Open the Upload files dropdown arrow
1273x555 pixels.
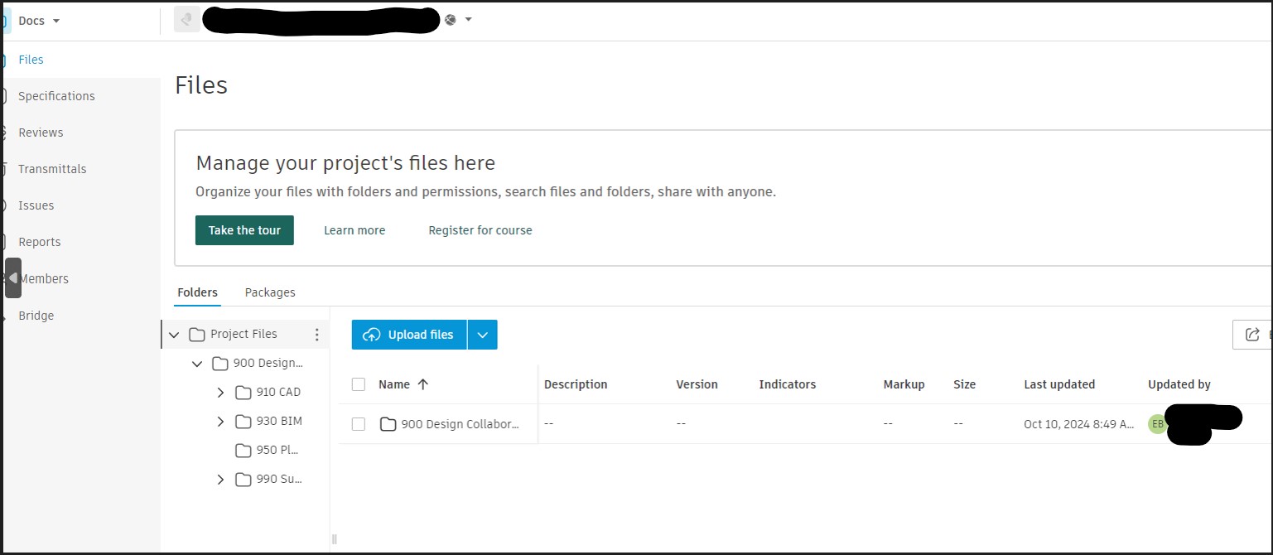[x=482, y=335]
